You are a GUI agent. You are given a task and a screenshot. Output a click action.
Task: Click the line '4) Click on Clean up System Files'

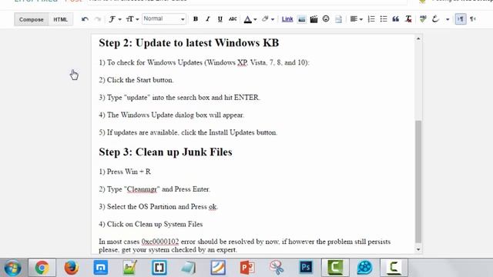coord(151,224)
